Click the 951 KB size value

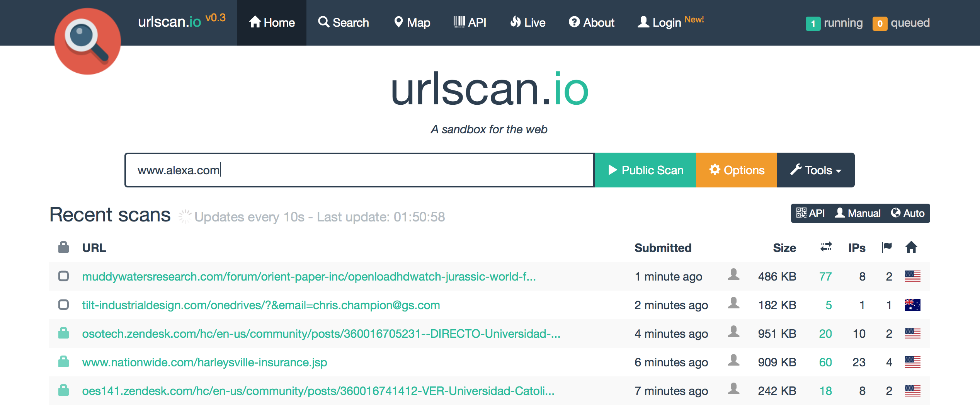tap(777, 334)
